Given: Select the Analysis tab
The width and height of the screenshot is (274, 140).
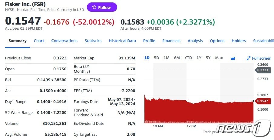Looking at the screenshot, I should 195,41.
